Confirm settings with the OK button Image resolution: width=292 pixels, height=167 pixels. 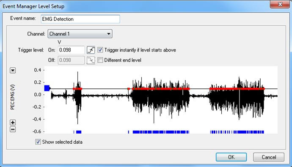[231, 157]
